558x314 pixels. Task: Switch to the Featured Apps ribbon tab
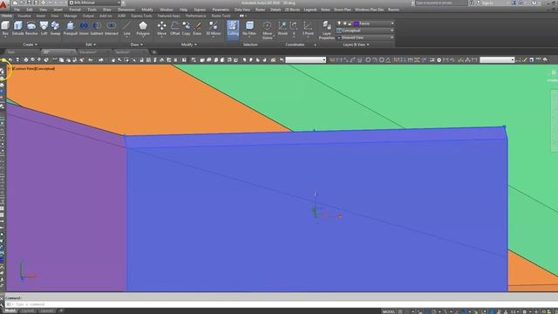[x=168, y=16]
